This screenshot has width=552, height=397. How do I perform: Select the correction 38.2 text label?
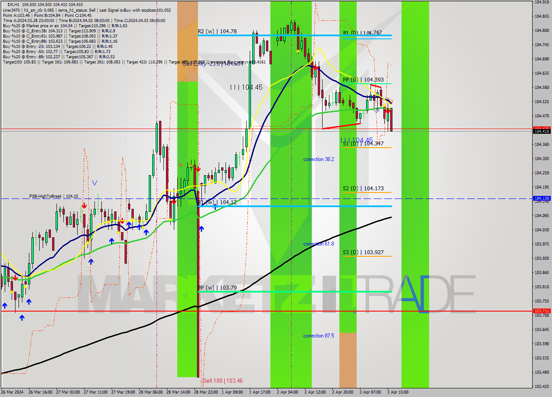(x=319, y=159)
